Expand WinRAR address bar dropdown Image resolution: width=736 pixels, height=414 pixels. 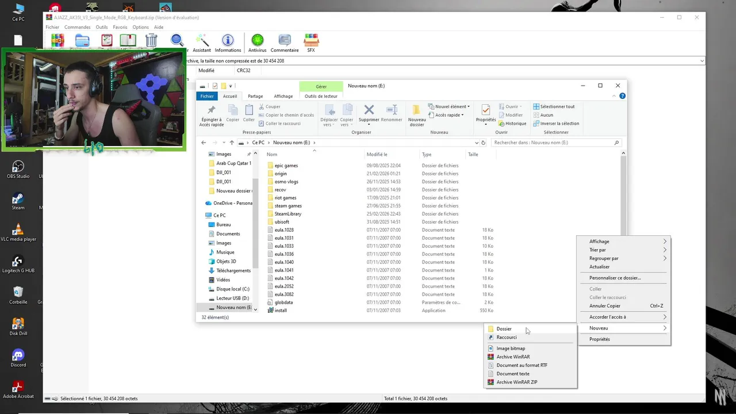point(702,61)
